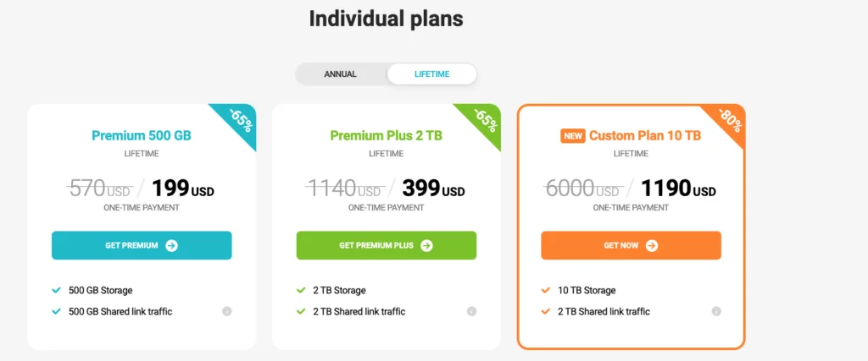Image resolution: width=868 pixels, height=361 pixels.
Task: Open info icon in Premium Plus 2 TB card
Action: [x=471, y=311]
